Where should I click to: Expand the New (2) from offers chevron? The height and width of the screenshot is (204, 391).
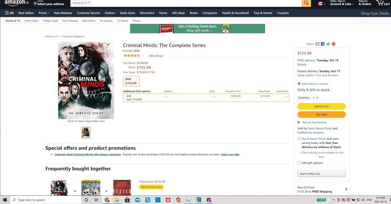pos(346,189)
